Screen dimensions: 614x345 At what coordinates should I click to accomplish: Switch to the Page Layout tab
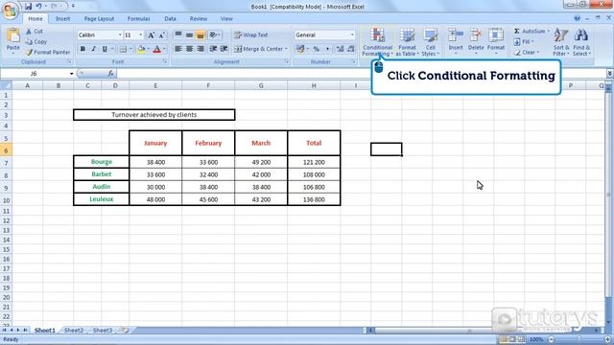click(99, 19)
